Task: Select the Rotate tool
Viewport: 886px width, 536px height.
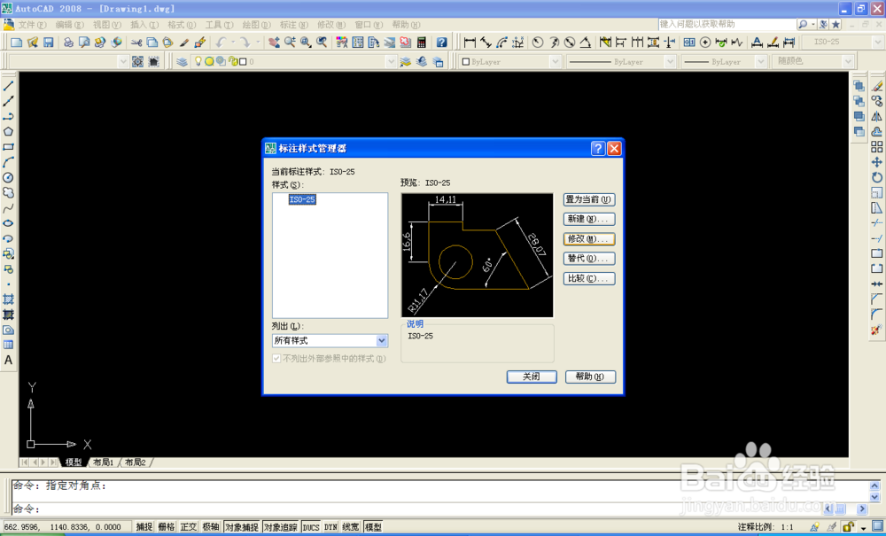Action: pos(877,177)
